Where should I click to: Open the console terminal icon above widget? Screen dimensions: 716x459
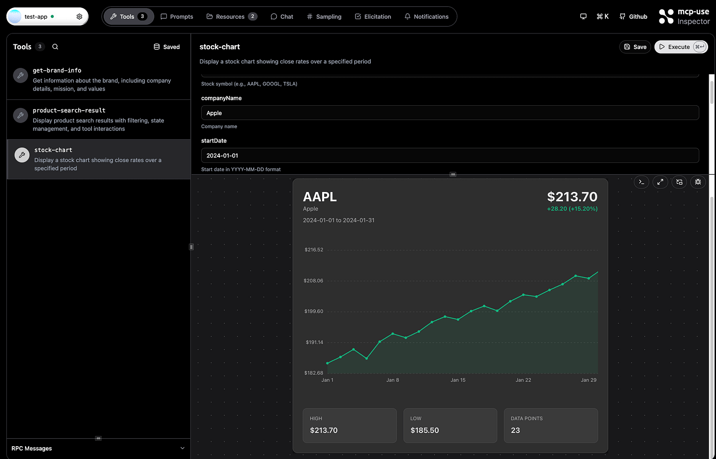641,182
